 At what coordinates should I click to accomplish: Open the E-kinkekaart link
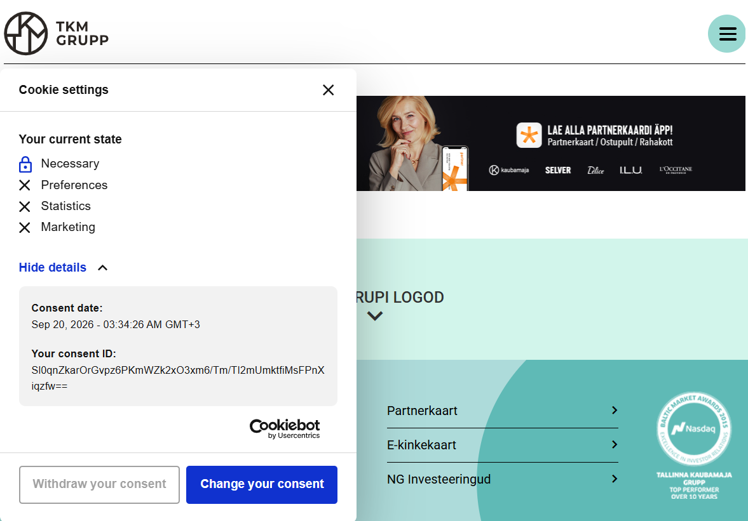tap(422, 445)
